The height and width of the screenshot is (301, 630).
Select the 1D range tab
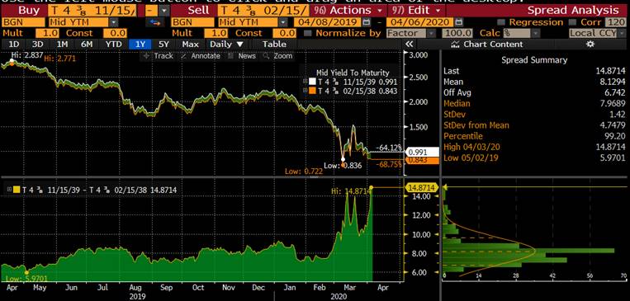coord(14,45)
